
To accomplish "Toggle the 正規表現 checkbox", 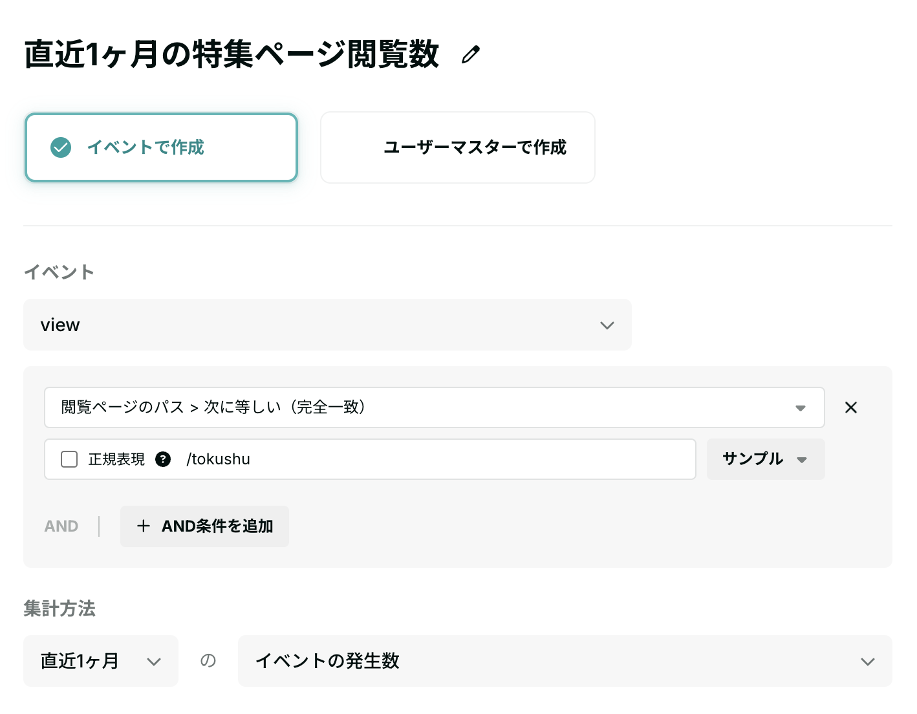I will (x=69, y=459).
